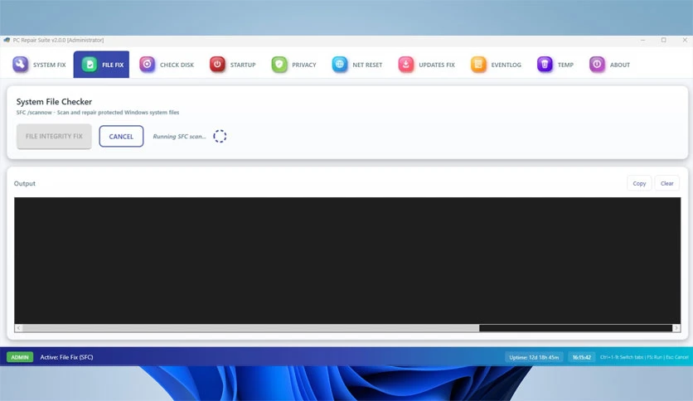The image size is (693, 401).
Task: Click the Check Disk icon
Action: (148, 65)
